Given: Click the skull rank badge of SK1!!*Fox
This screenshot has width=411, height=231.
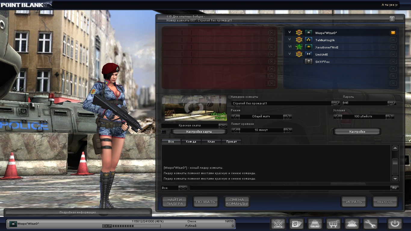Looking at the screenshot, I should 308,61.
